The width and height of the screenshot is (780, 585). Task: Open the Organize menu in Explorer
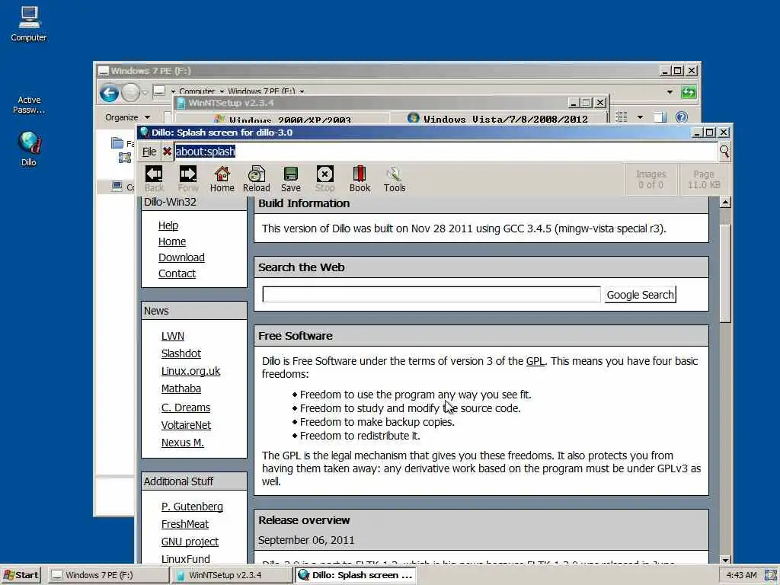[x=127, y=117]
